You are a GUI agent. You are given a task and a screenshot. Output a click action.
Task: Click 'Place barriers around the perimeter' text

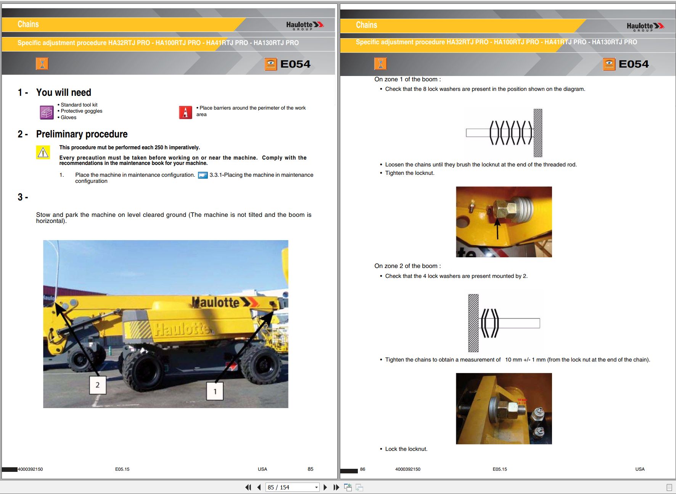pyautogui.click(x=251, y=111)
